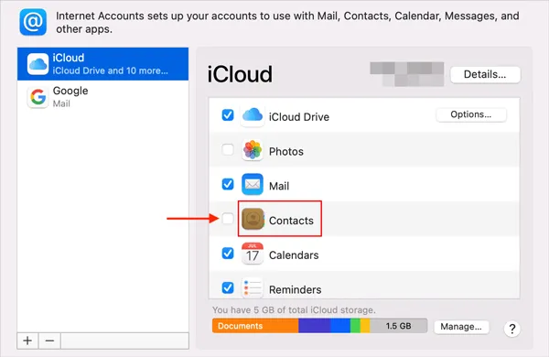Open iCloud Drive Options

(x=471, y=114)
